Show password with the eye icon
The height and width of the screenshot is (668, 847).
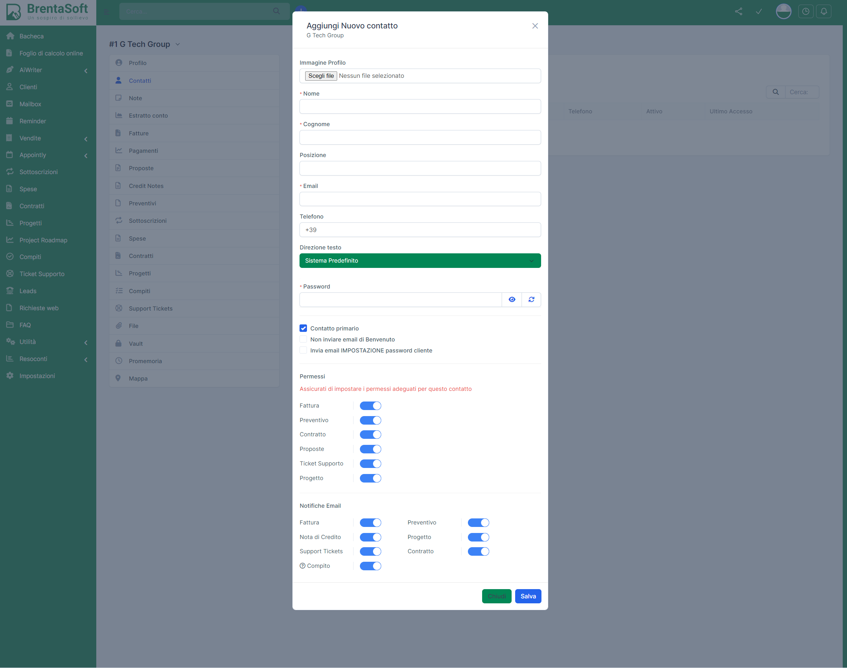512,300
